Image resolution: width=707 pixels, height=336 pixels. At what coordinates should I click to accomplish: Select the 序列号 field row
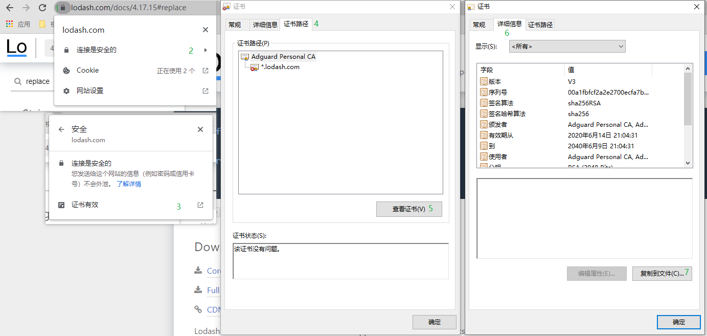[x=580, y=92]
